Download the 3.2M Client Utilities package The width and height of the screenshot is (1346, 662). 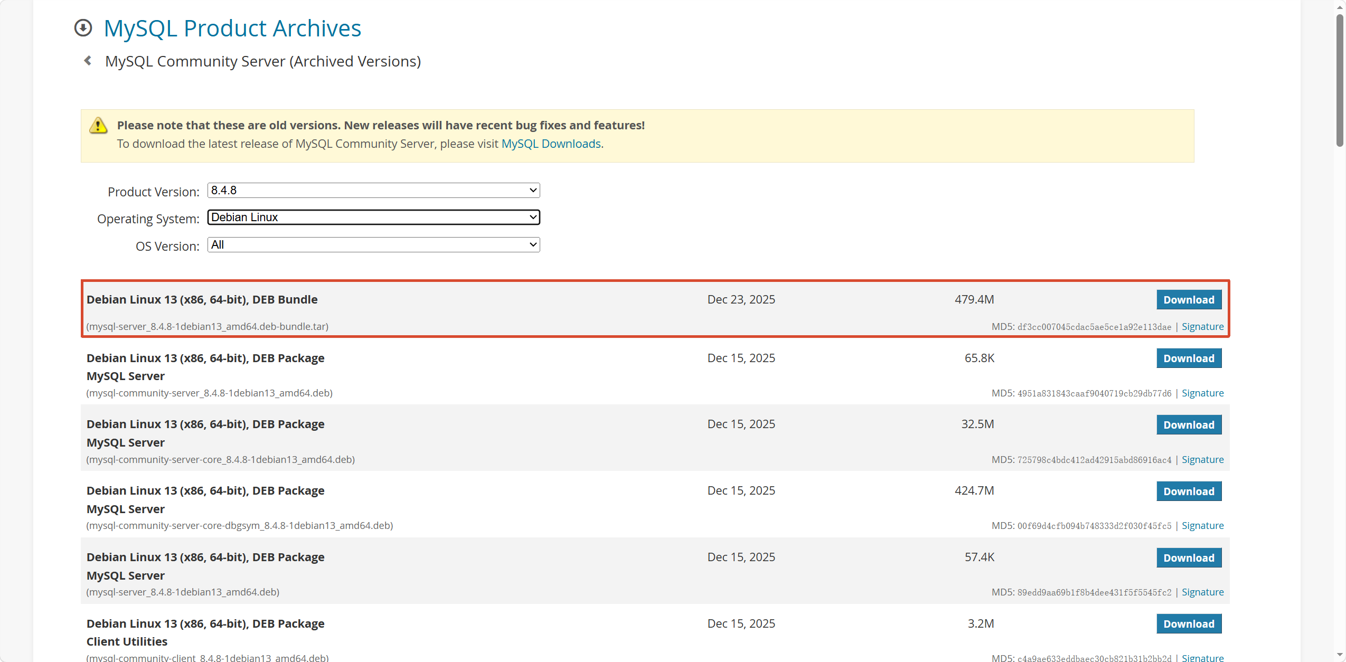pos(1188,623)
